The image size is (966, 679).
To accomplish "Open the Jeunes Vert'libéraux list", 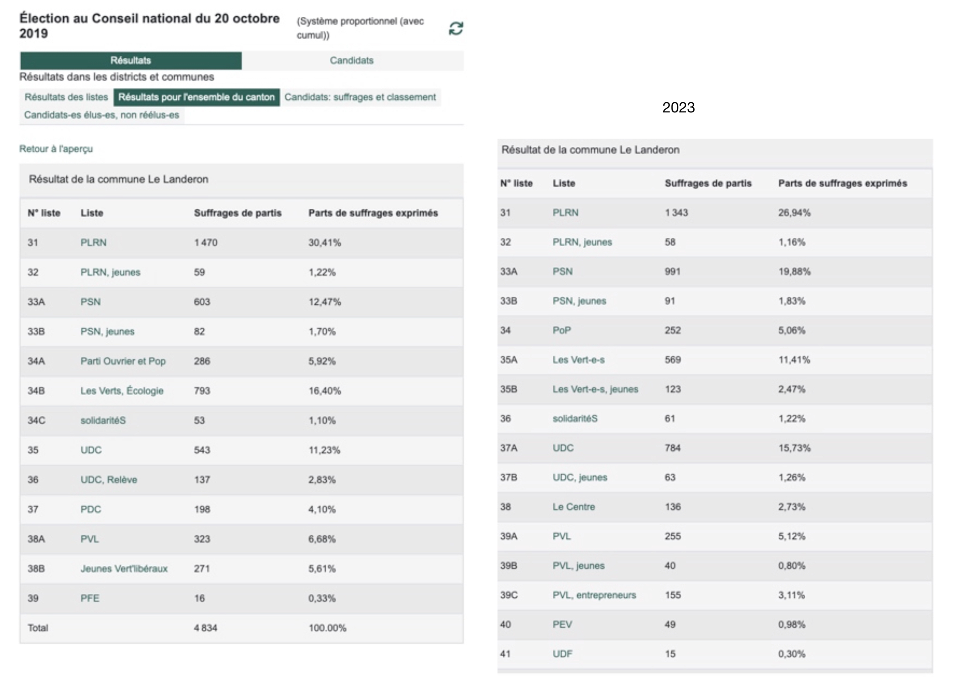I will coord(124,569).
